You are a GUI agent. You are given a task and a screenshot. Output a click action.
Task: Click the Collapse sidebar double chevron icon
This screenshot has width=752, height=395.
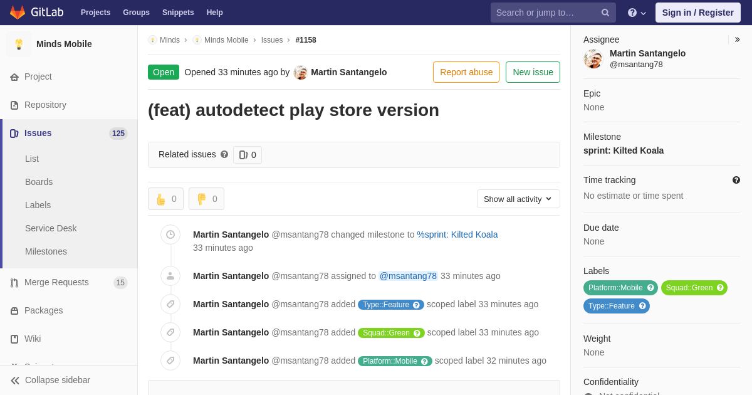[15, 381]
